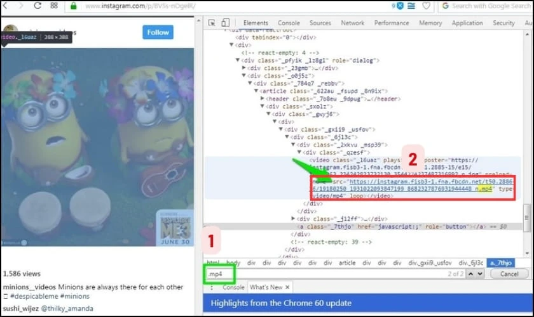
Task: Cancel the DevTools search
Action: 509,274
